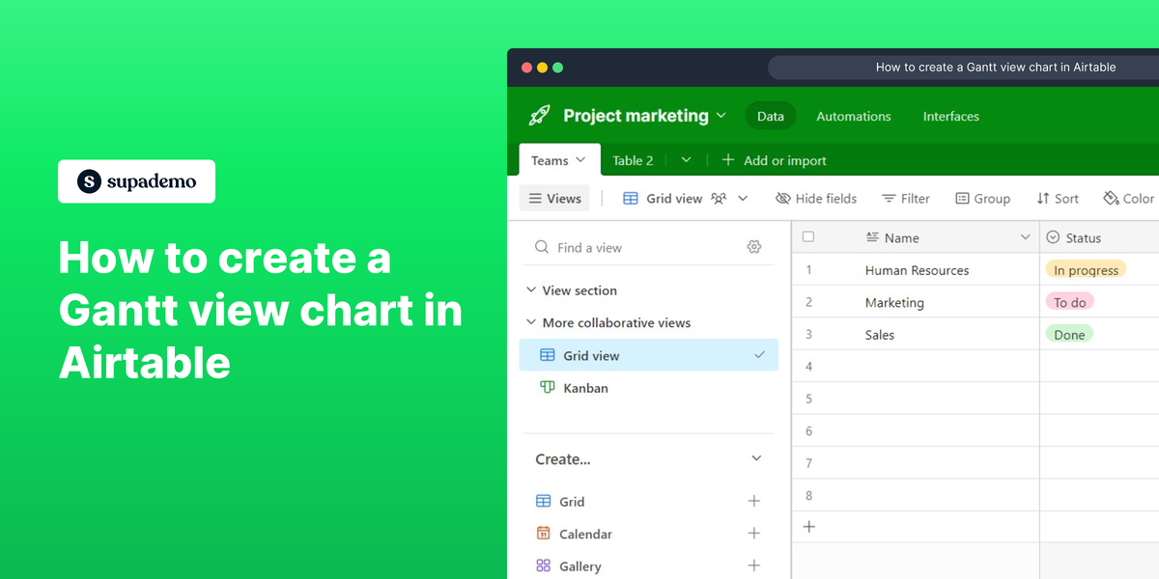Click the Color paint bucket icon
This screenshot has height=579, width=1159.
click(x=1111, y=198)
